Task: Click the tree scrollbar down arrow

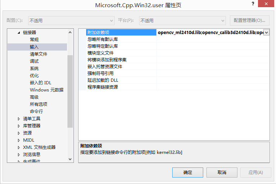Action: point(70,159)
